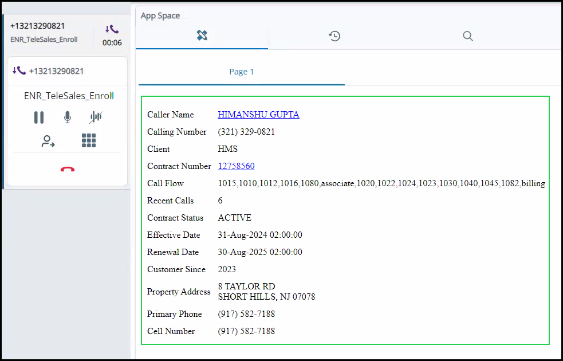This screenshot has width=563, height=361.
Task: Click property address 8 TAYLOR RD
Action: click(246, 287)
